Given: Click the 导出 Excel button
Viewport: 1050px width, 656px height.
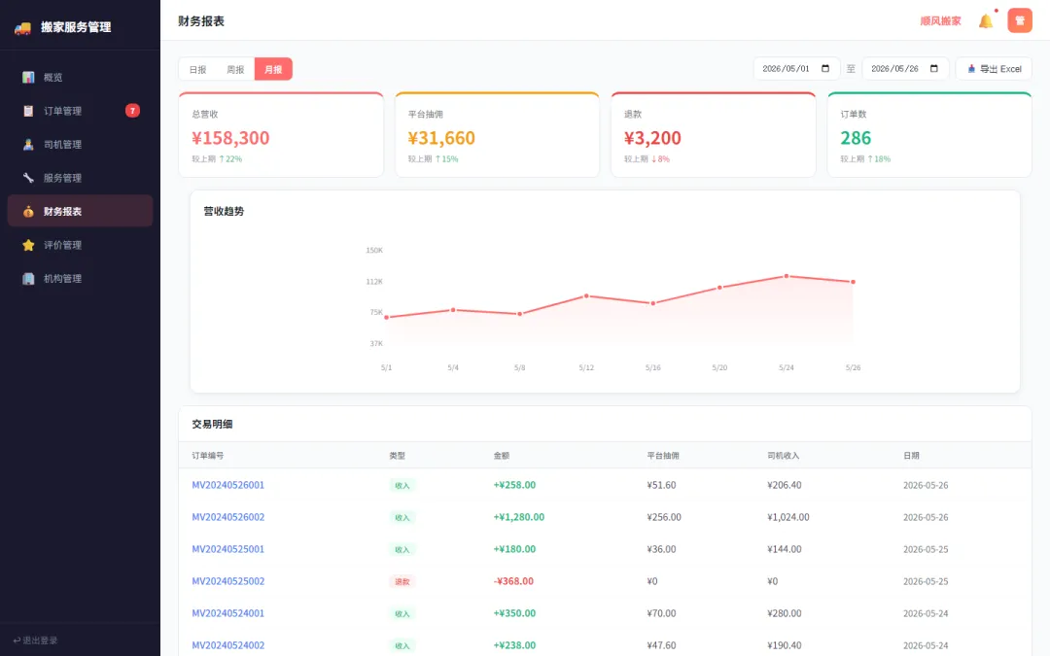Looking at the screenshot, I should coord(994,68).
